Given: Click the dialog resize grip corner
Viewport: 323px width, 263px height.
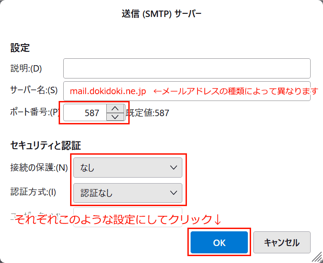Looking at the screenshot, I should point(317,257).
